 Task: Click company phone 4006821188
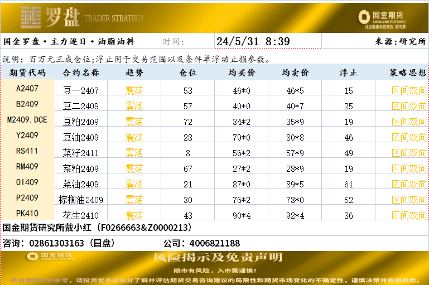215,243
